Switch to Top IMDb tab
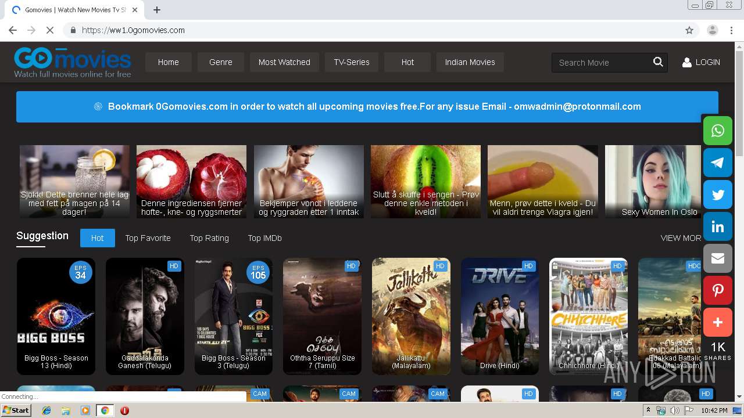744x418 pixels. point(265,238)
